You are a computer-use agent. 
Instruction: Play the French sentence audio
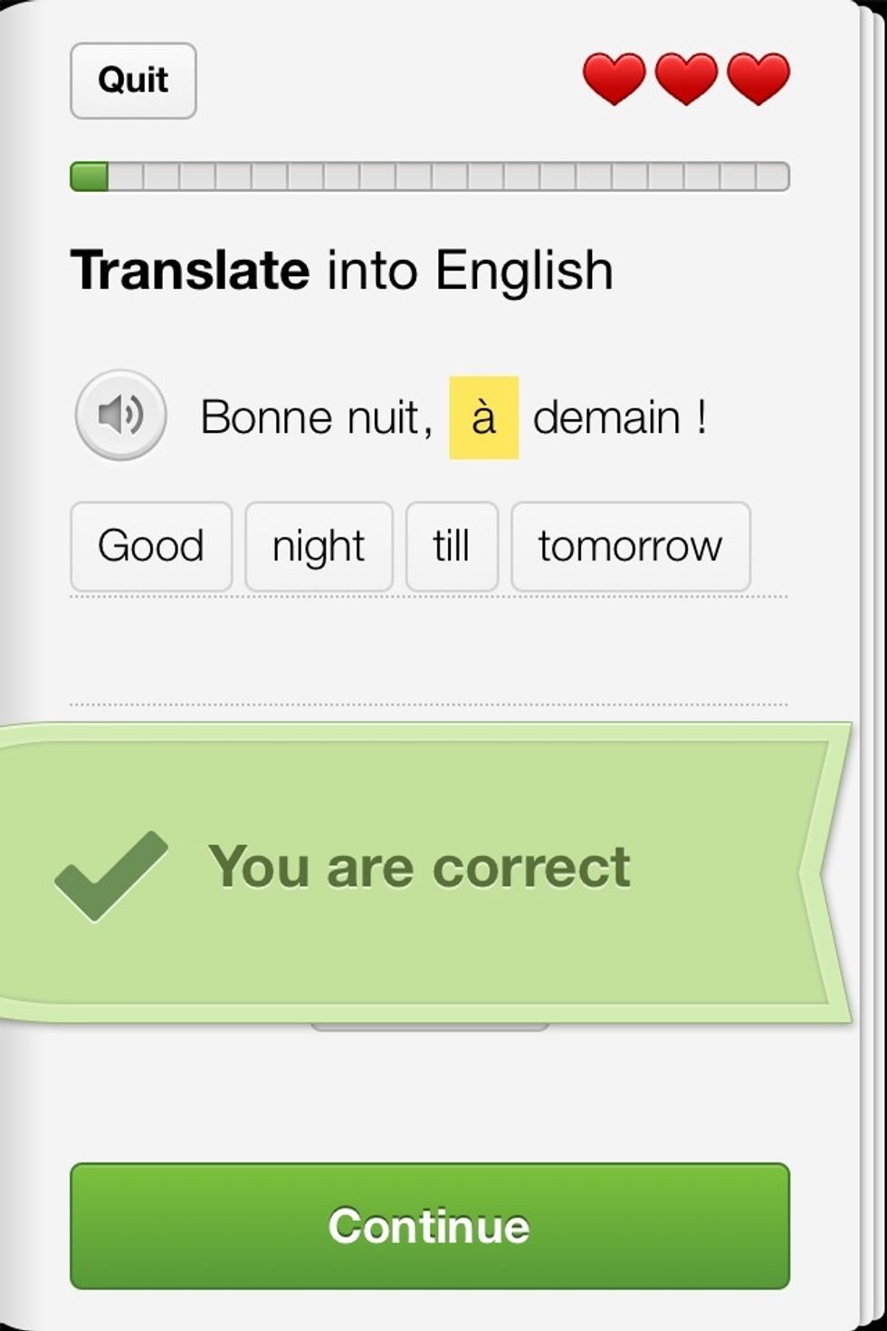(x=120, y=416)
